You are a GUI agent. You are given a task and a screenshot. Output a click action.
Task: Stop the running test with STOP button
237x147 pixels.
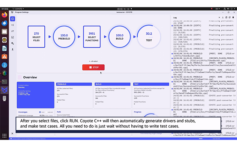click(93, 67)
